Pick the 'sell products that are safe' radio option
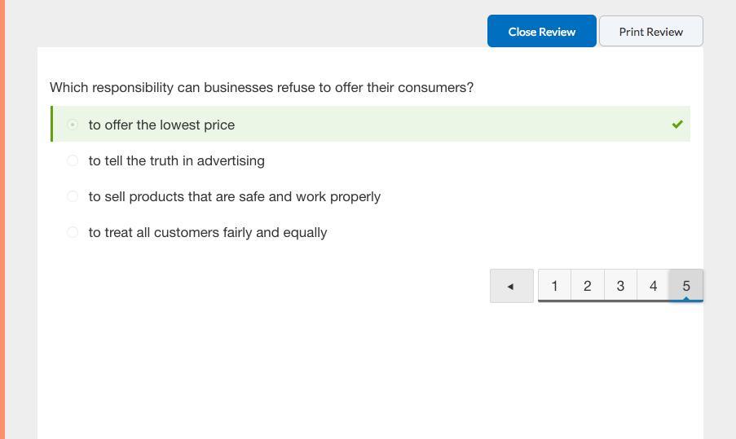Screen dimensions: 736x439 pos(73,196)
